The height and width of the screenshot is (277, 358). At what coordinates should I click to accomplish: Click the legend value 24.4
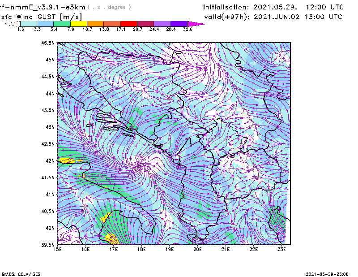click(x=154, y=29)
